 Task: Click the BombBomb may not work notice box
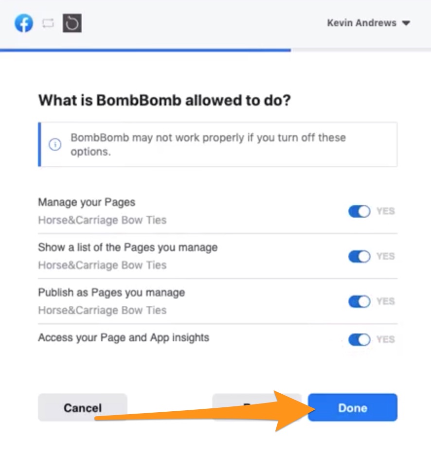pyautogui.click(x=217, y=144)
